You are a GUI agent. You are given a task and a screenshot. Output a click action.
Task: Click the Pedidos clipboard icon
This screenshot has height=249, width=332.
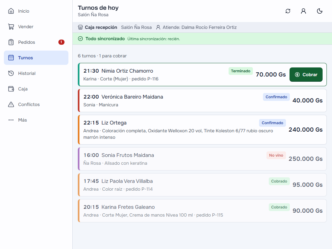(11, 42)
